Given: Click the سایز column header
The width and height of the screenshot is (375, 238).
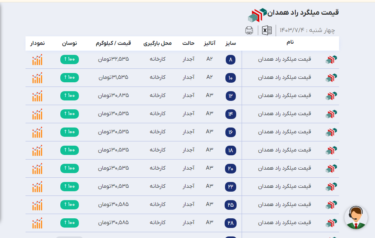Looking at the screenshot, I should click(x=231, y=43).
